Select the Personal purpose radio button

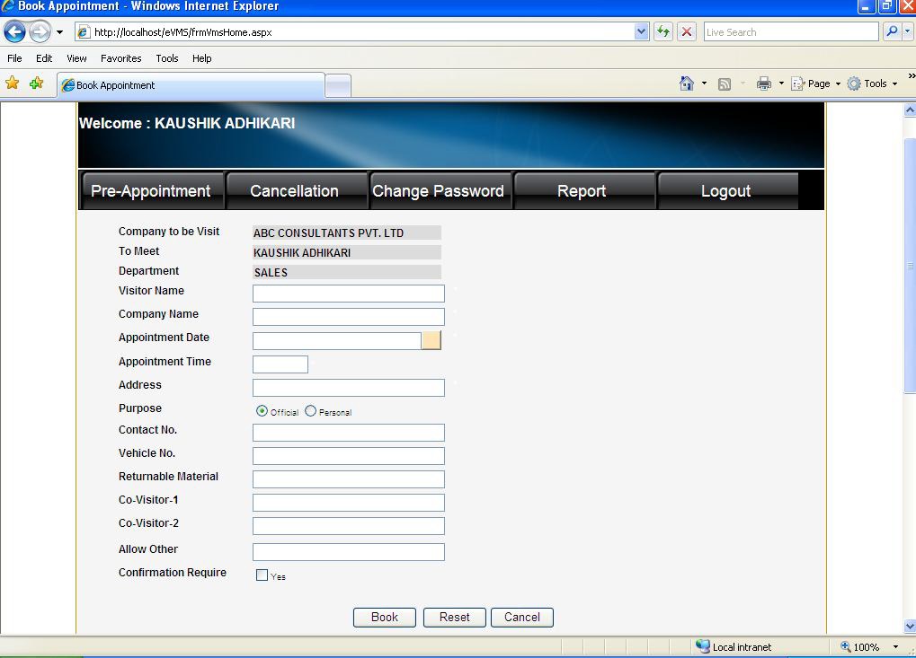(311, 411)
